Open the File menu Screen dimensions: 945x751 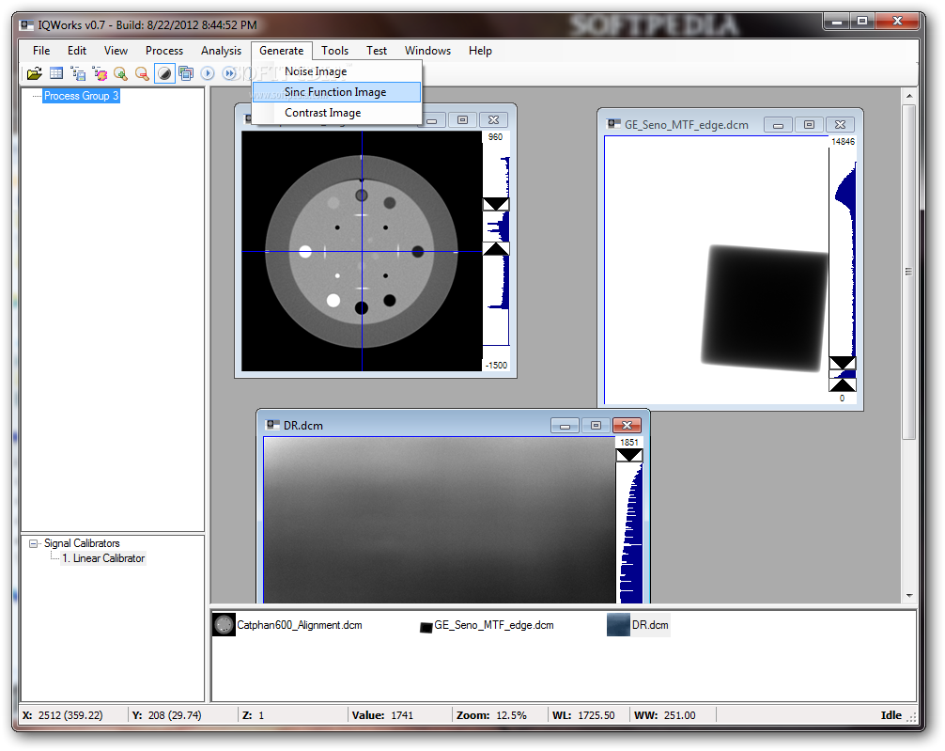[x=41, y=51]
